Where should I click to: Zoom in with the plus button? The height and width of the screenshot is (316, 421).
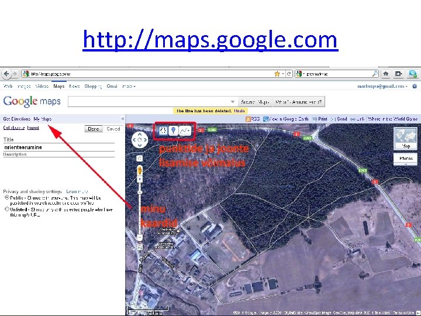click(x=140, y=179)
